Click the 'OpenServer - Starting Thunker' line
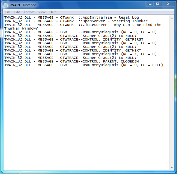This screenshot has width=177, height=174. [x=76, y=21]
